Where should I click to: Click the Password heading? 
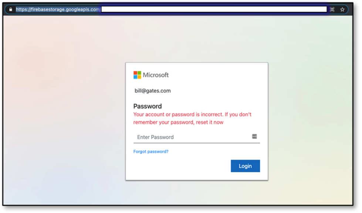(x=148, y=106)
